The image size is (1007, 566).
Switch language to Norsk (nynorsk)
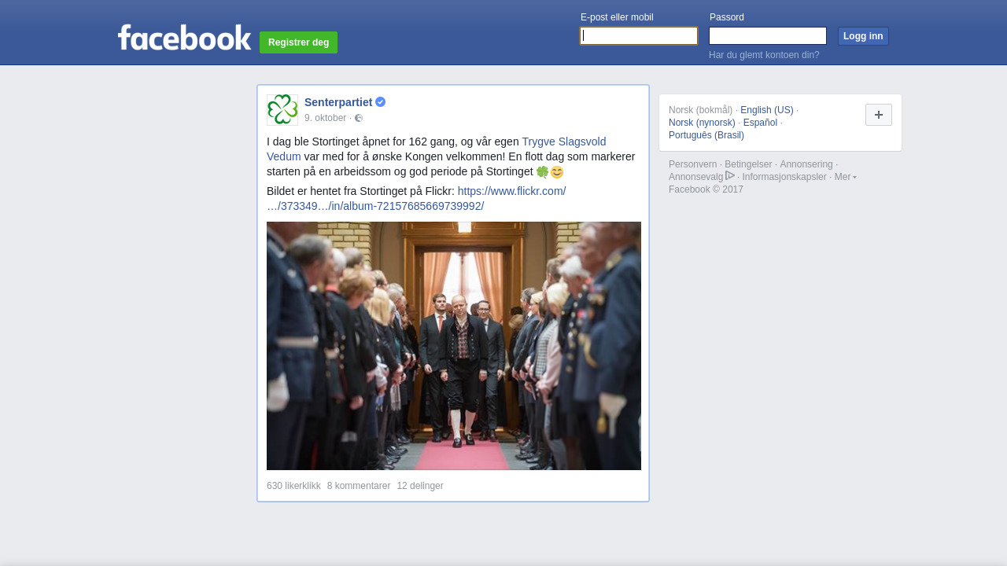pyautogui.click(x=702, y=123)
